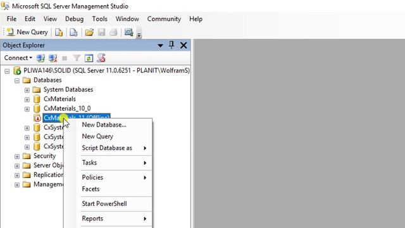Screen dimensions: 405x228
Task: Select System Databases in the tree
Action: tap(68, 89)
